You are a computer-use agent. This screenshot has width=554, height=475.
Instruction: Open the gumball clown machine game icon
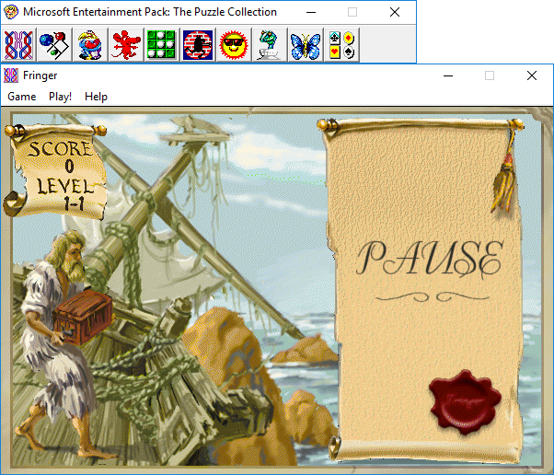click(90, 45)
